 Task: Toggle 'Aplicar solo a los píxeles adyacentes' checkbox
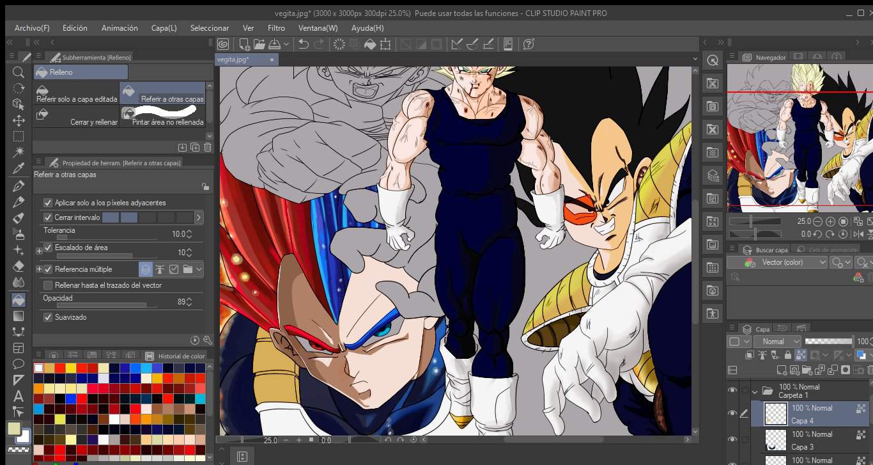coord(48,203)
